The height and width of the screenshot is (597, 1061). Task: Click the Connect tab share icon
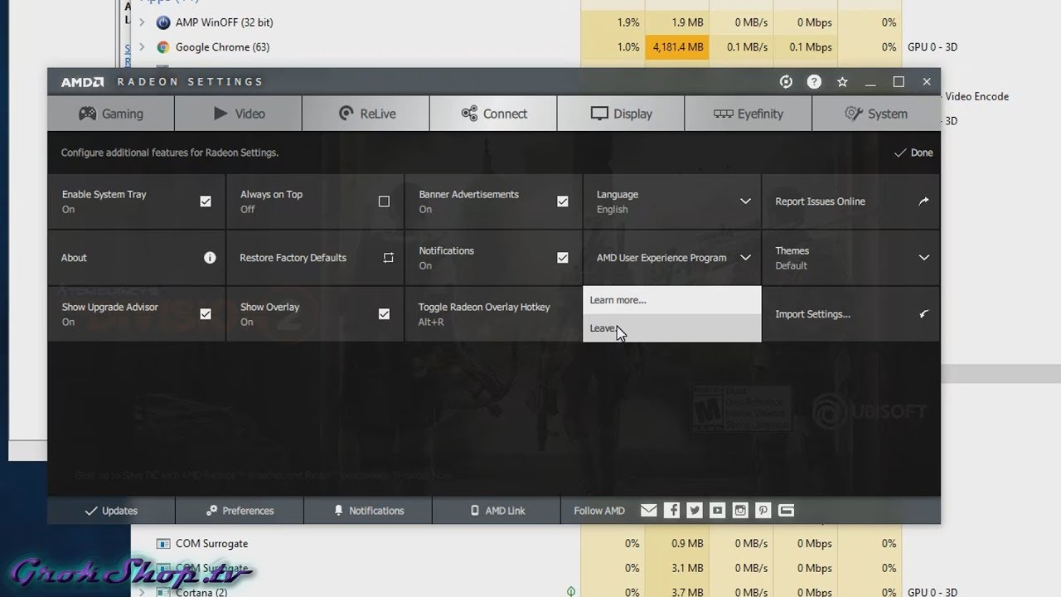(x=469, y=114)
